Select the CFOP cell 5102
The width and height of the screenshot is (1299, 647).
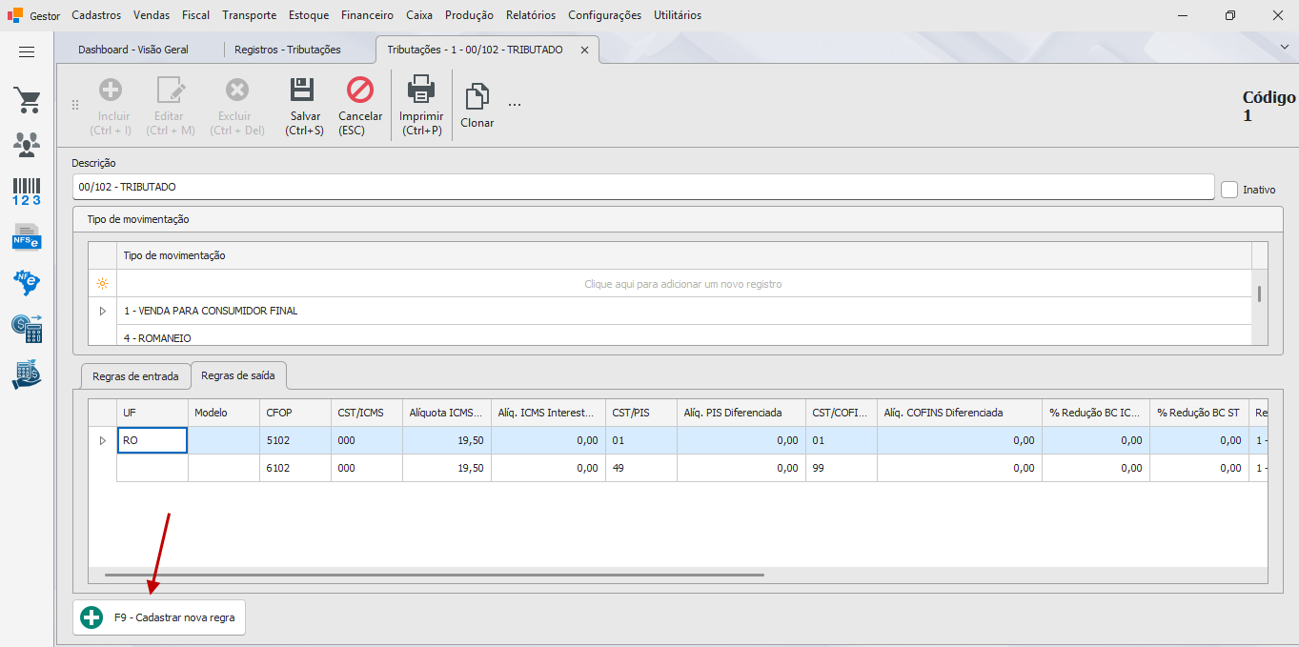point(295,440)
